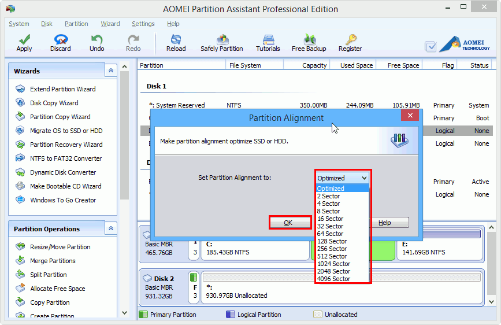The width and height of the screenshot is (501, 325).
Task: Click the checkmark icon beside AOMEI logo
Action: click(431, 47)
